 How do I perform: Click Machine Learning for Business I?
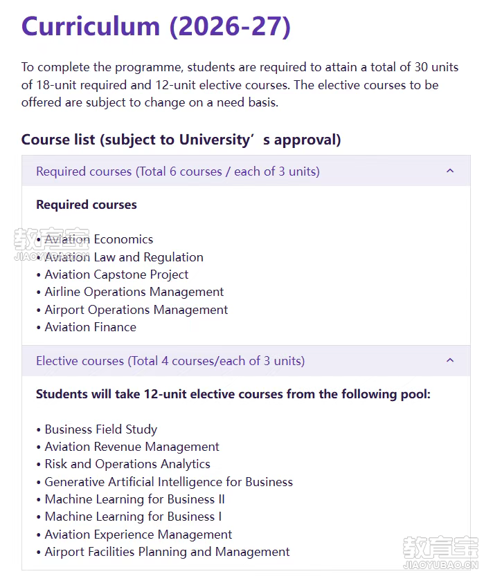[x=134, y=517]
